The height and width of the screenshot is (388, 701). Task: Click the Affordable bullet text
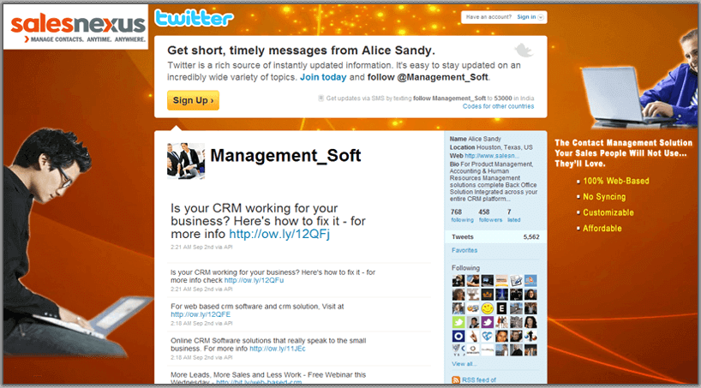pos(602,229)
